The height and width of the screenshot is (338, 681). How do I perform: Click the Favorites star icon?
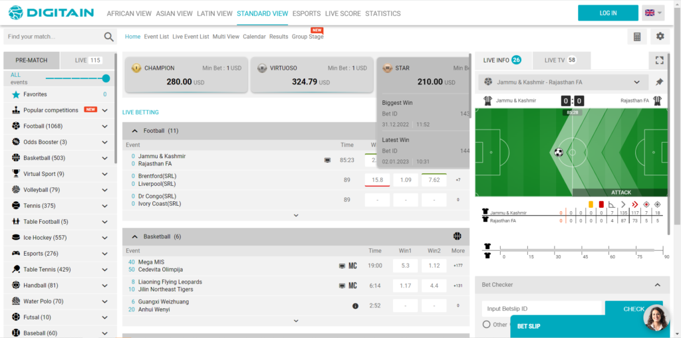16,94
